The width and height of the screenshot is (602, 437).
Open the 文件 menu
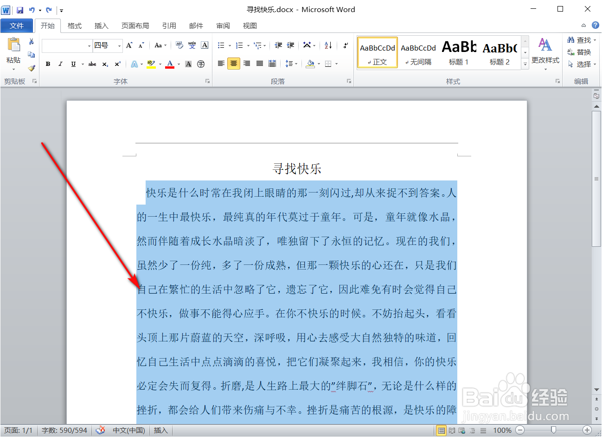click(17, 26)
